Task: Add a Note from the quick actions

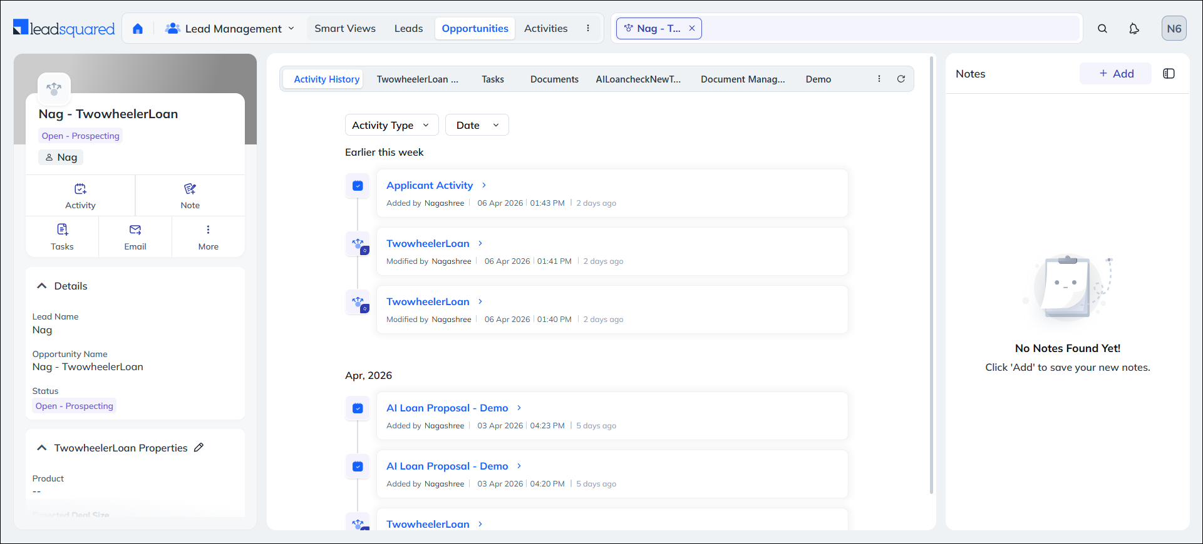Action: coord(190,196)
